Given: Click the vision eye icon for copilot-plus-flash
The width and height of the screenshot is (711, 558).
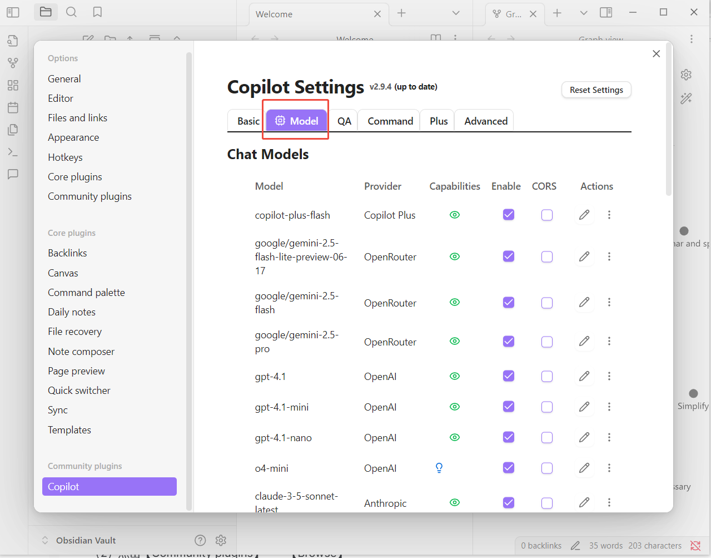Looking at the screenshot, I should 455,215.
